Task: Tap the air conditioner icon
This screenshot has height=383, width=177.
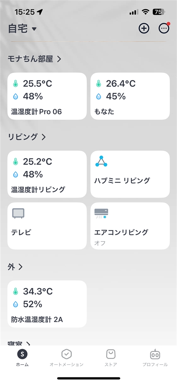Action: (101, 213)
